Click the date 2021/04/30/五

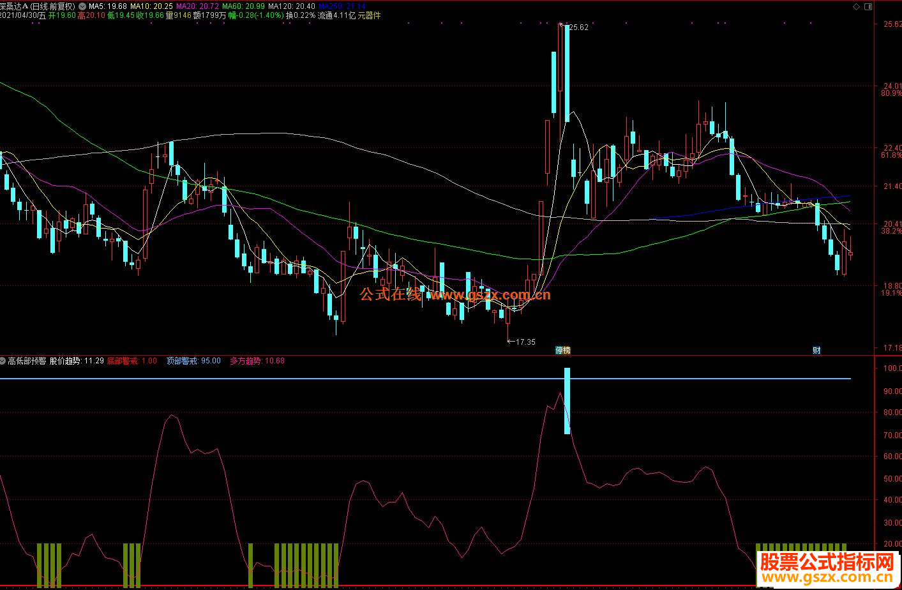click(x=23, y=15)
